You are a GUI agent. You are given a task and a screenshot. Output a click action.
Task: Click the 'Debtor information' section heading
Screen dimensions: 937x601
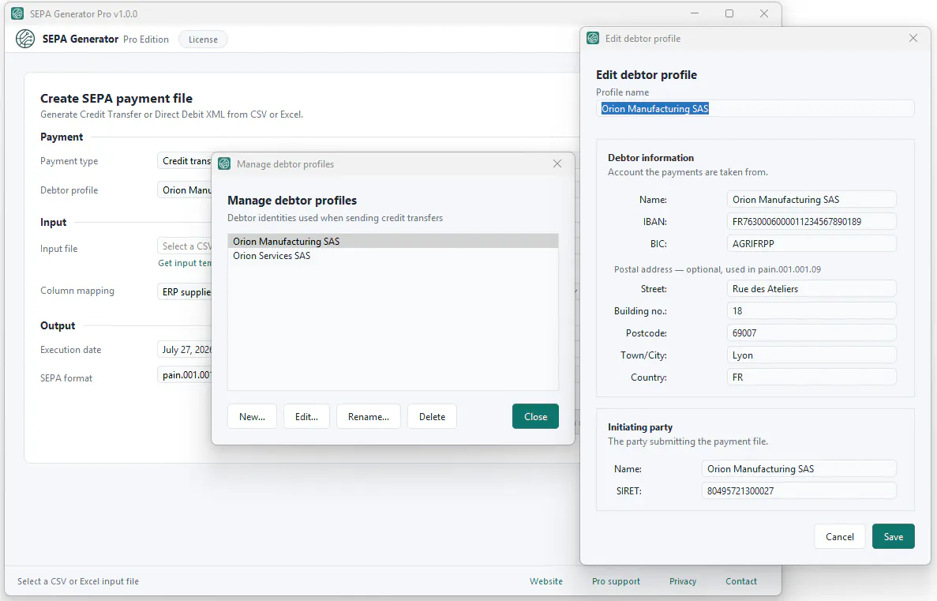coord(650,158)
